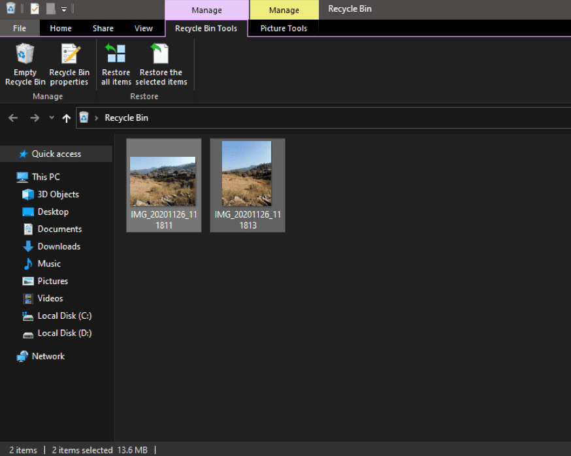Open the File menu
The height and width of the screenshot is (456, 571).
[20, 28]
